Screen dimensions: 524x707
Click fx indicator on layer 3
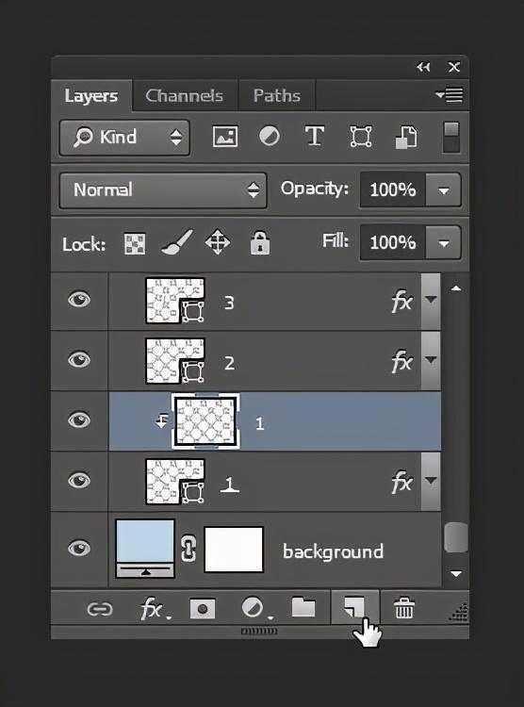(401, 302)
